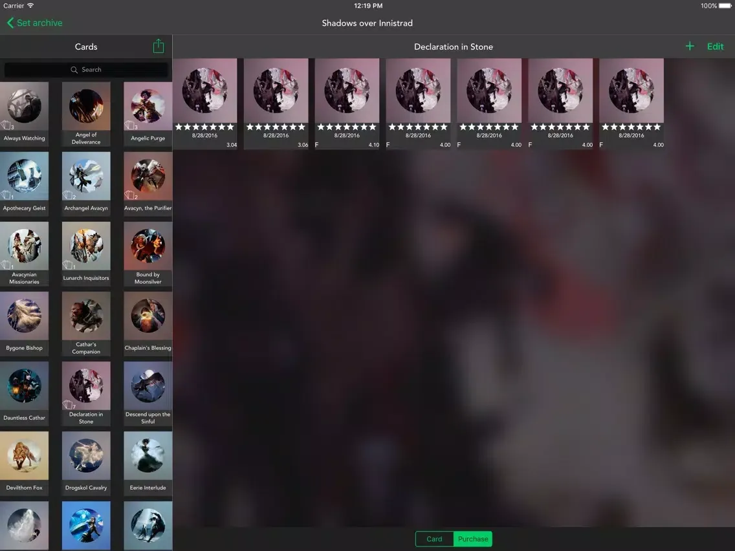Open the Bound by Moonsilver card
The width and height of the screenshot is (735, 551).
coord(148,254)
